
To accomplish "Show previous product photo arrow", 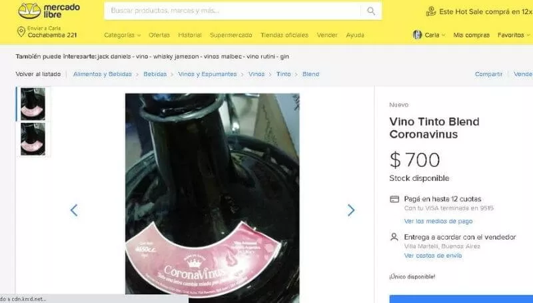I will [74, 210].
